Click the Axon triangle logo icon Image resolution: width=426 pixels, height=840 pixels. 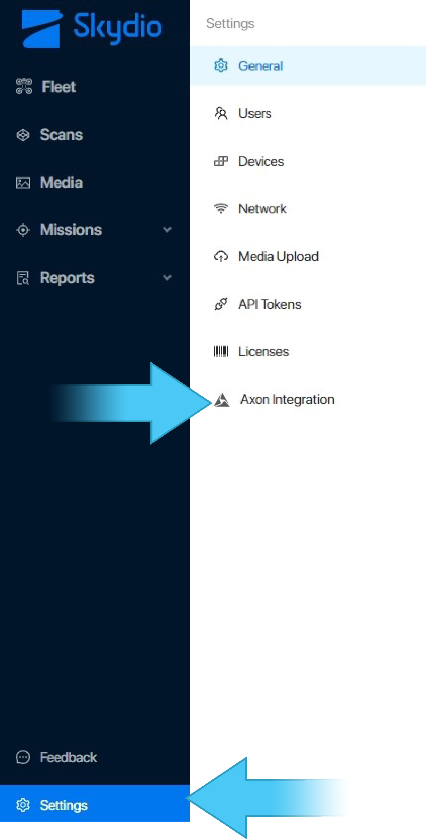click(222, 400)
